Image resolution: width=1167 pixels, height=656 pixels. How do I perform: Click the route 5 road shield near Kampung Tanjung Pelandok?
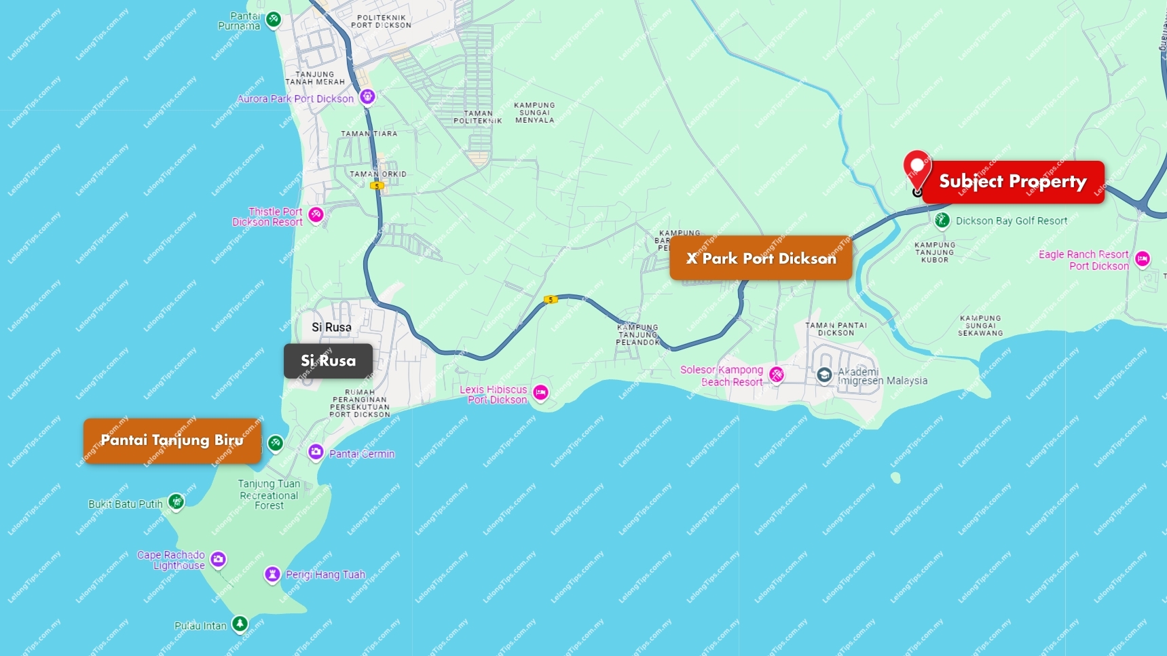[551, 299]
